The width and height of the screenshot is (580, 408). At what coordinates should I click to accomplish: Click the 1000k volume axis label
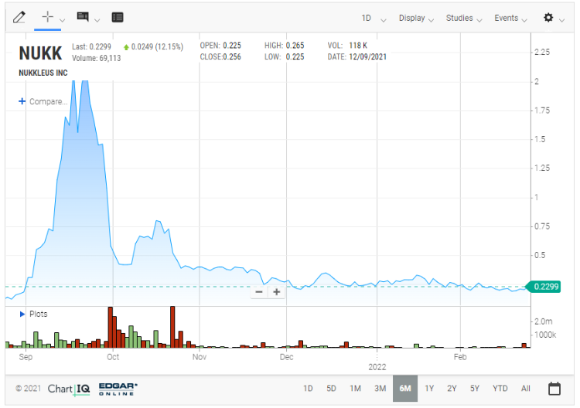click(x=545, y=335)
